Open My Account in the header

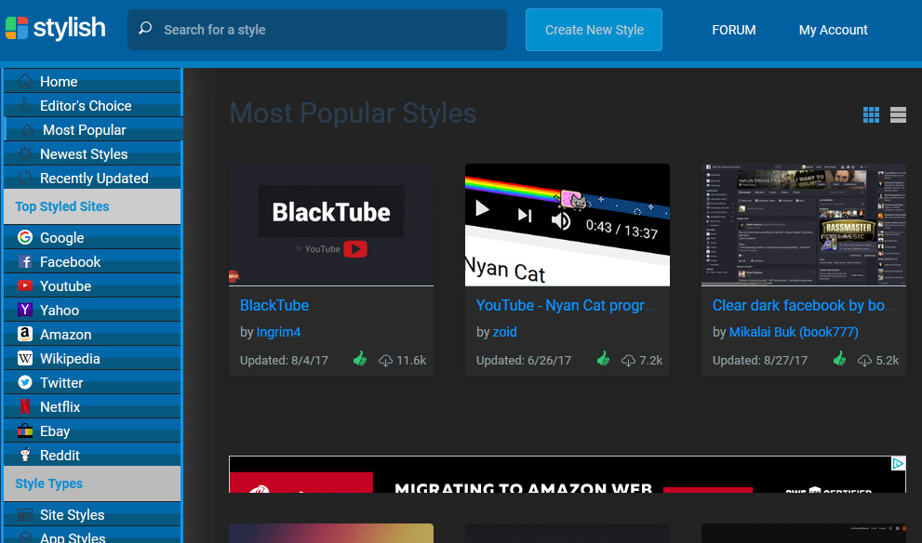834,30
